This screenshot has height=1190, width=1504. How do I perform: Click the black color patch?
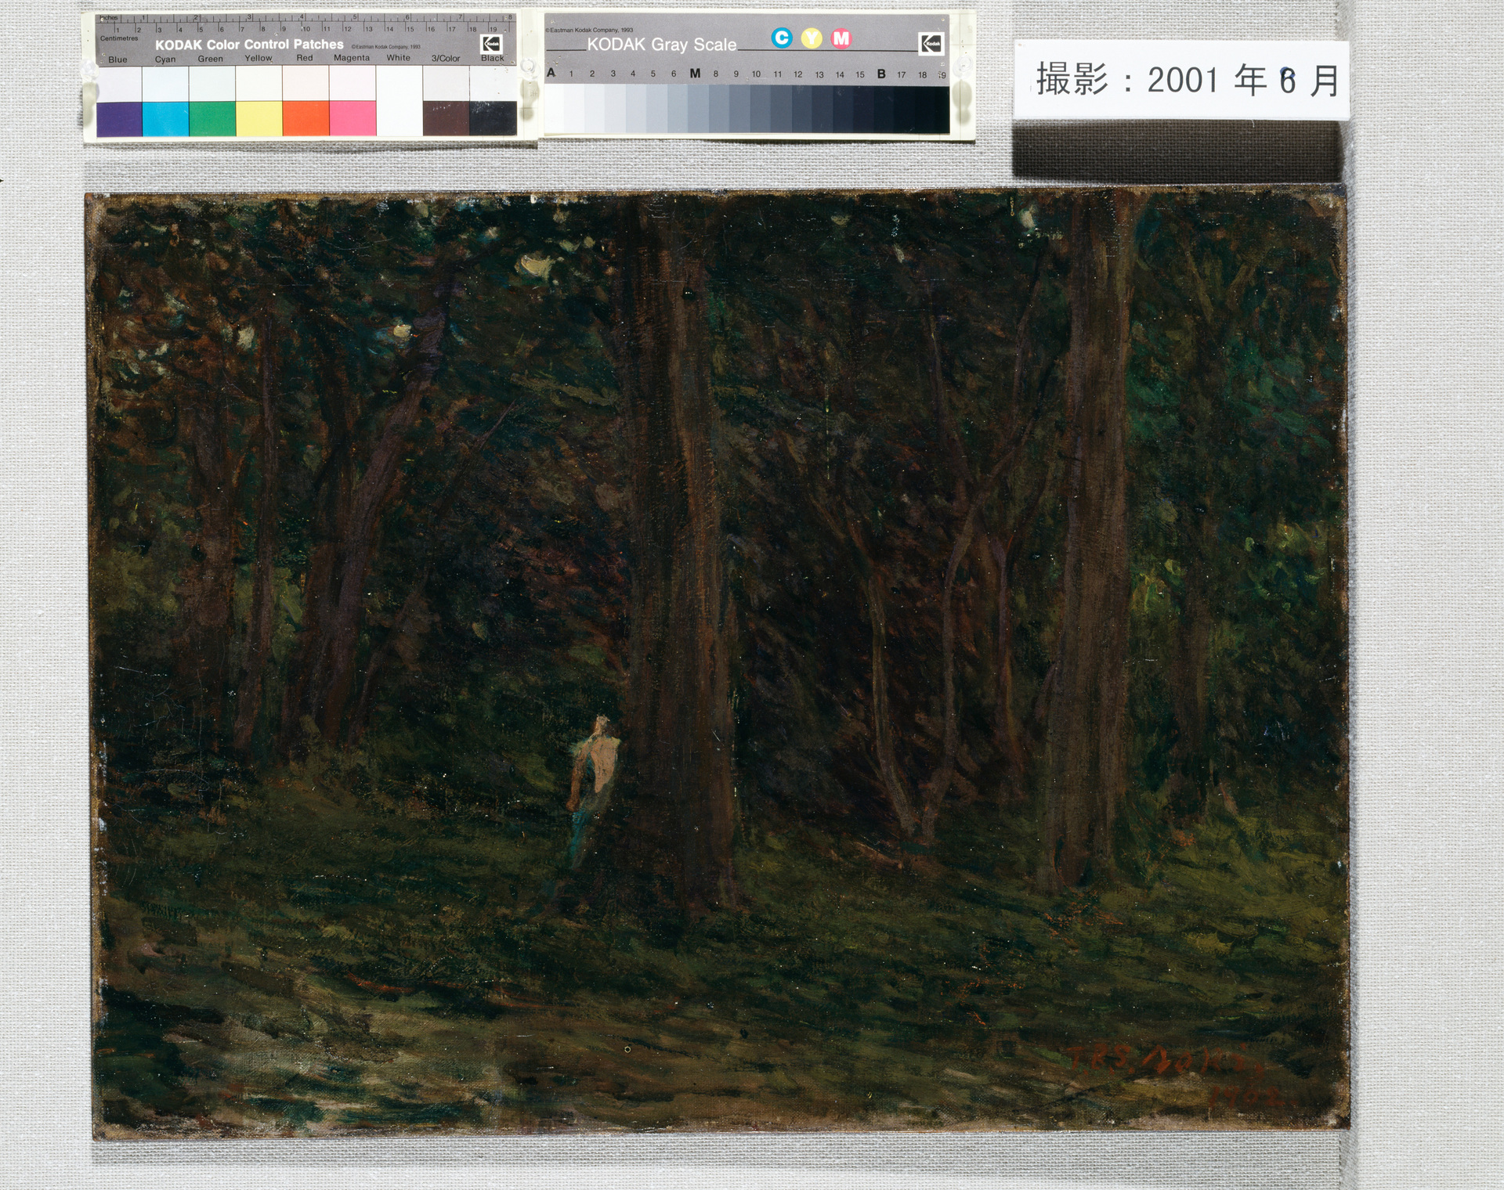click(x=493, y=119)
